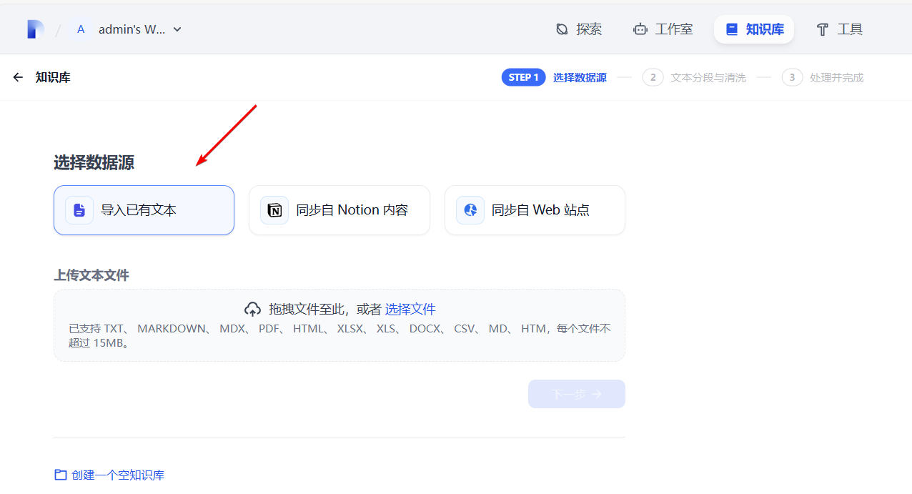Click the 下一步 button
Screen dimensions: 912x494
point(577,394)
